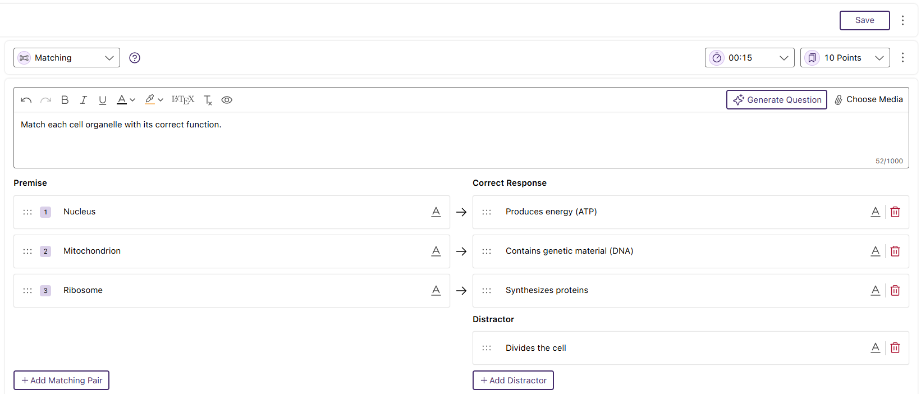Click the Matching type icon

pyautogui.click(x=24, y=58)
